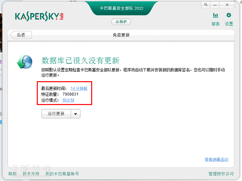Click the 特征数量 value 7908831

(x=70, y=94)
